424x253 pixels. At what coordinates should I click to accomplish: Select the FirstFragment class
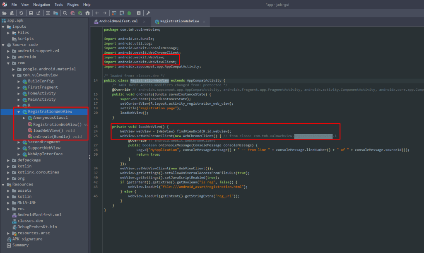point(43,87)
